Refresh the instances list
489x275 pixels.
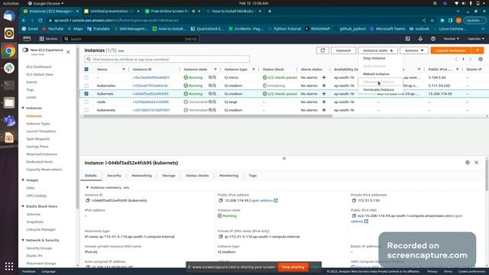[x=322, y=50]
